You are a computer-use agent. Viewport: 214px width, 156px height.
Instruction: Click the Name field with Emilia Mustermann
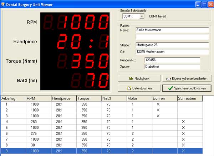coord(172,30)
